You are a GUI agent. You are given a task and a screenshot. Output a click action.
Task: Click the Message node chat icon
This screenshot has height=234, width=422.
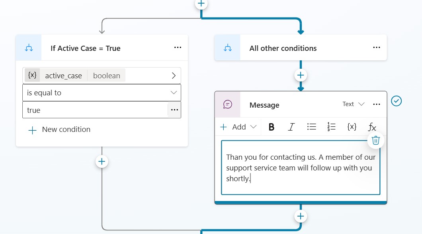tap(228, 104)
